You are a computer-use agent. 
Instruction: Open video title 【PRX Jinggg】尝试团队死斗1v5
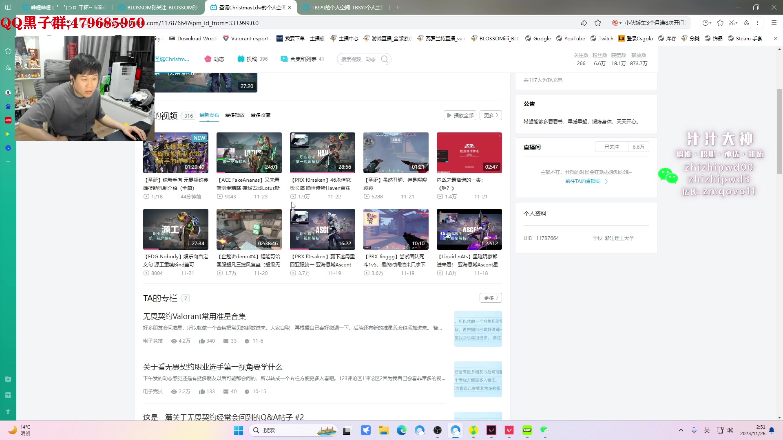click(x=394, y=260)
